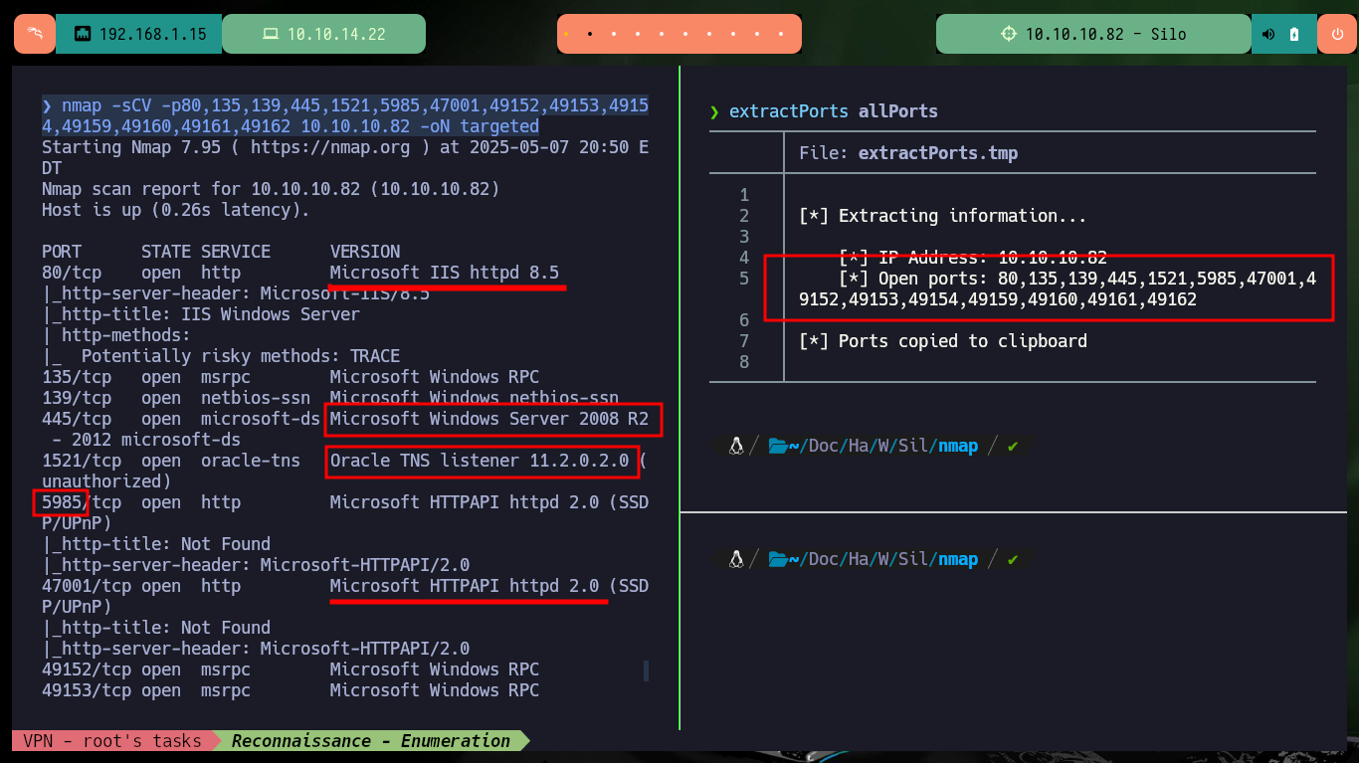Click the 49153/tcp msrpc row
This screenshot has width=1359, height=763.
291,690
